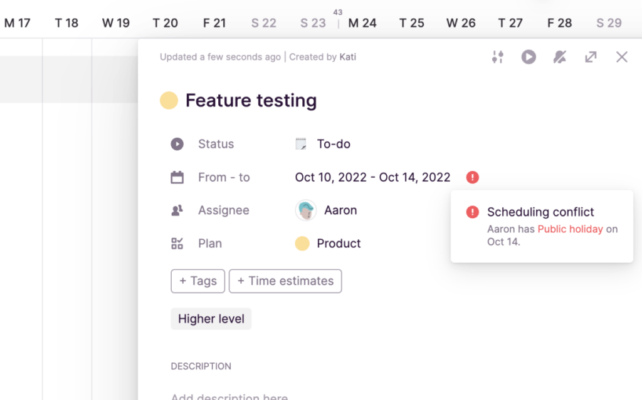Open the Product plan selector
642x400 pixels.
[x=327, y=244]
